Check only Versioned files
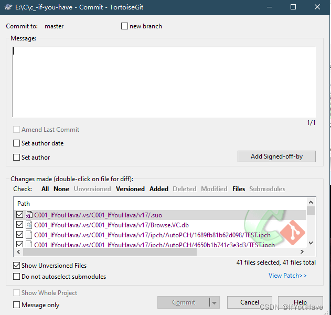The height and width of the screenshot is (315, 331). (x=130, y=188)
